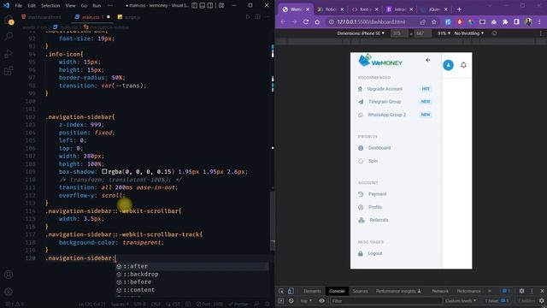Open Run and Debug view in VS Code
The image size is (547, 308).
[x=9, y=53]
